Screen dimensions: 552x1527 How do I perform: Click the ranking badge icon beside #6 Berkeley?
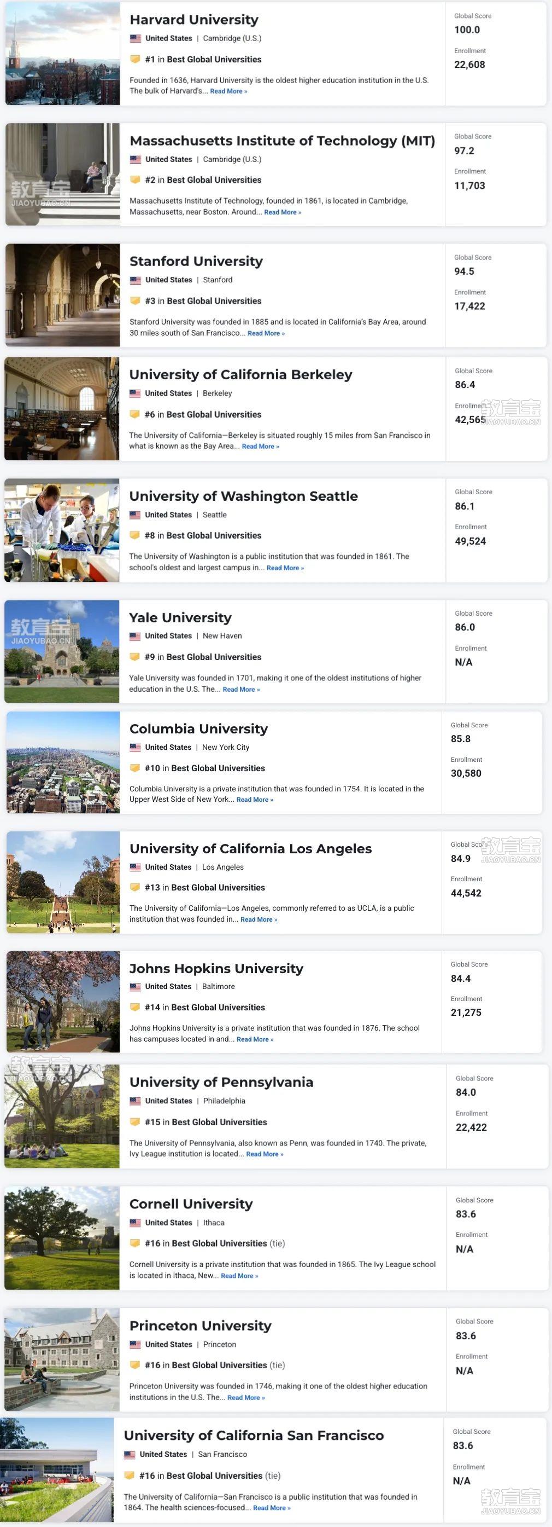pyautogui.click(x=134, y=414)
